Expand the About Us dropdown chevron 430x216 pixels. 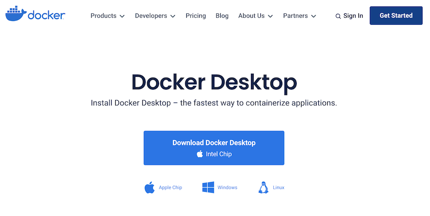point(270,16)
